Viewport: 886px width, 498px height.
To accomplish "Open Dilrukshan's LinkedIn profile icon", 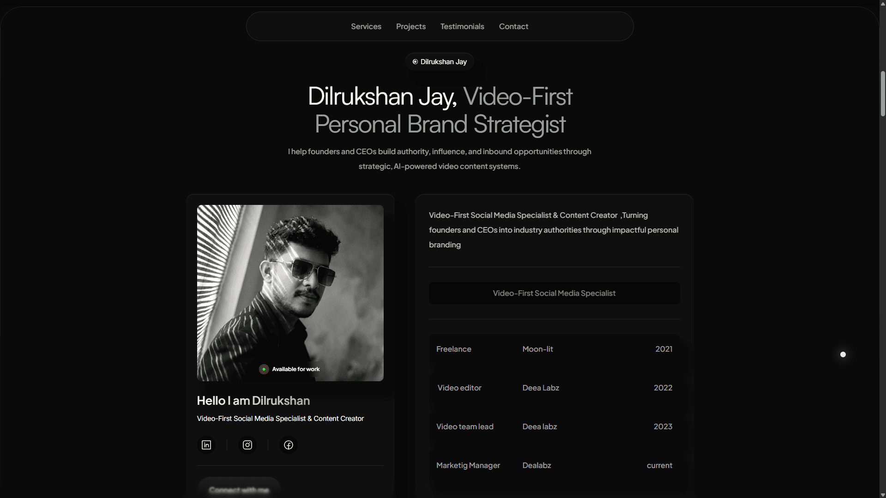I will [x=206, y=444].
